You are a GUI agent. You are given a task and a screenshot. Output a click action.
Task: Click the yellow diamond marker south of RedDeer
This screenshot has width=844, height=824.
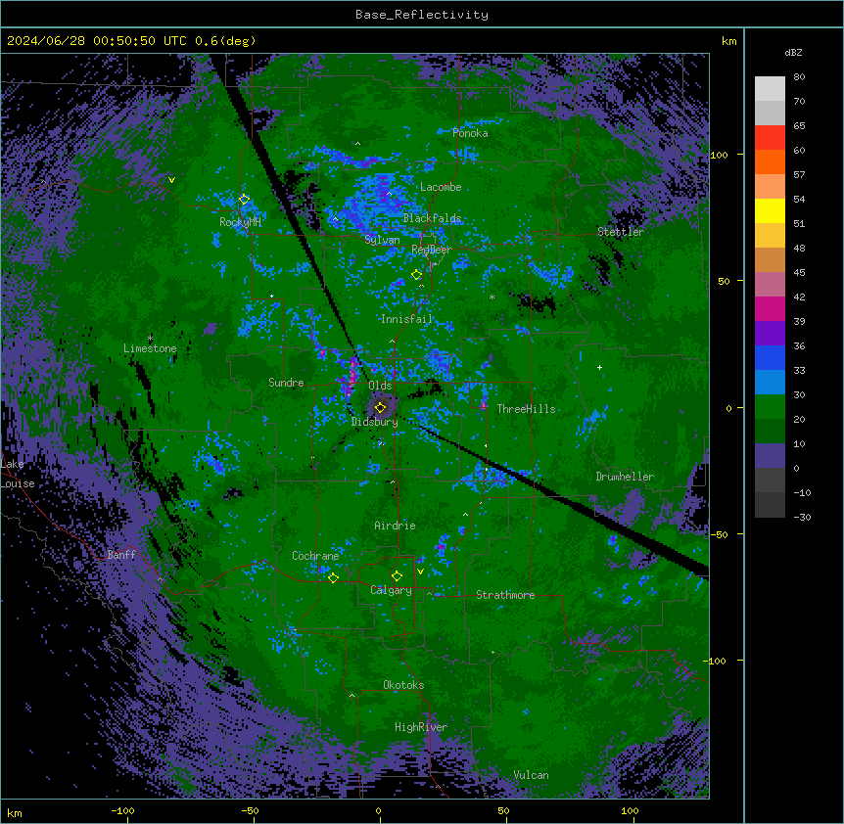(x=416, y=275)
